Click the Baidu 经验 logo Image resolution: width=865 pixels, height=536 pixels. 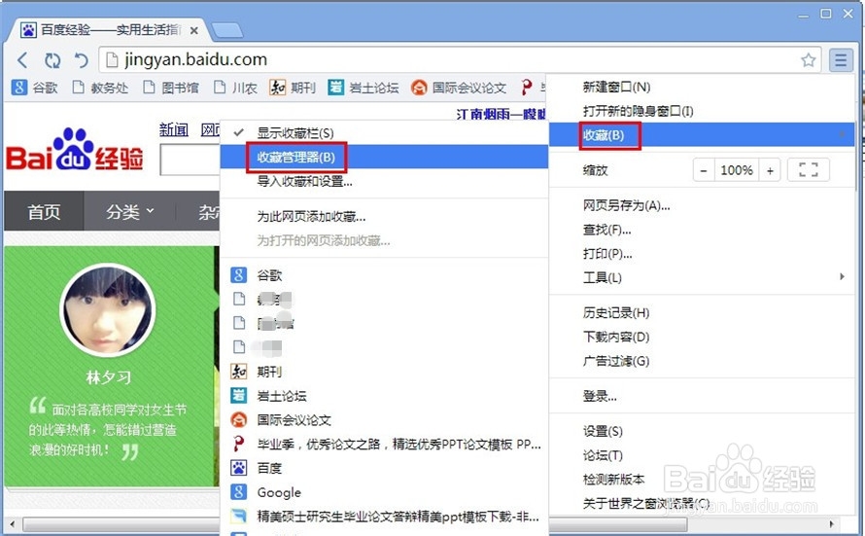point(75,152)
